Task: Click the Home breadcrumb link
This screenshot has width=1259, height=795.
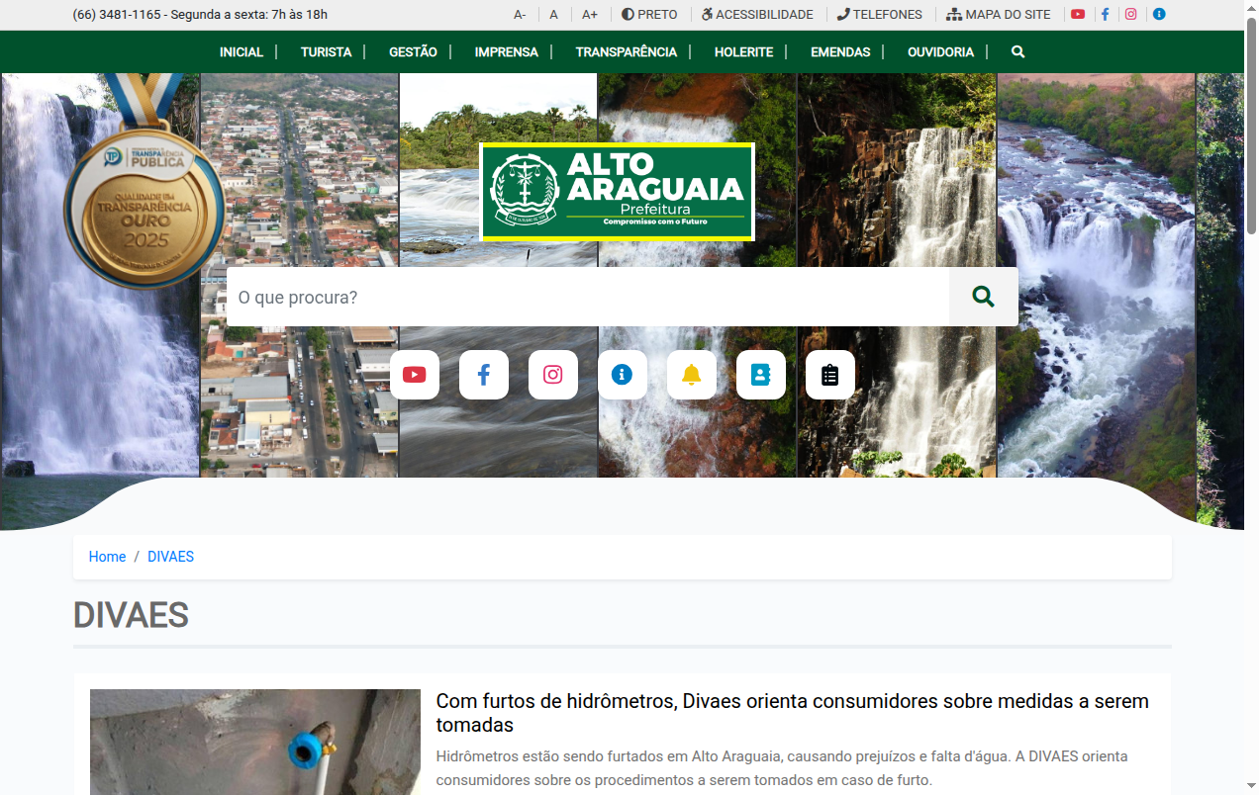Action: click(x=107, y=557)
